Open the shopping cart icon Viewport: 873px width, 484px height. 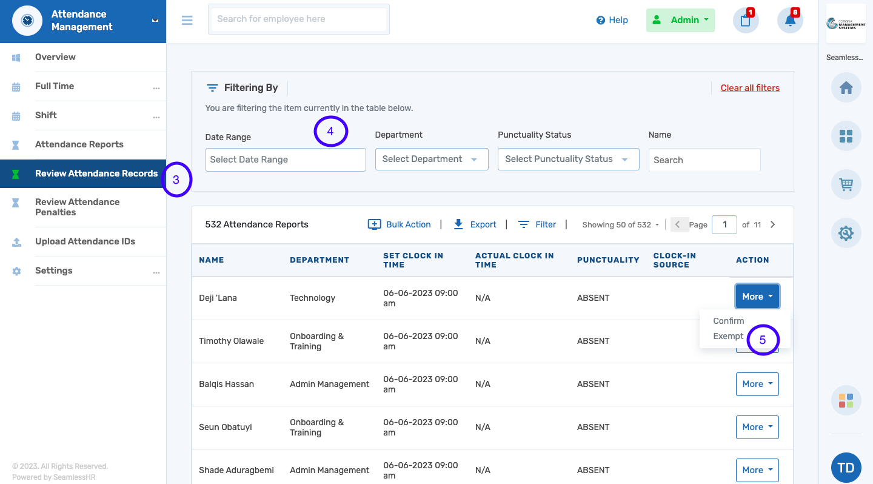tap(846, 184)
